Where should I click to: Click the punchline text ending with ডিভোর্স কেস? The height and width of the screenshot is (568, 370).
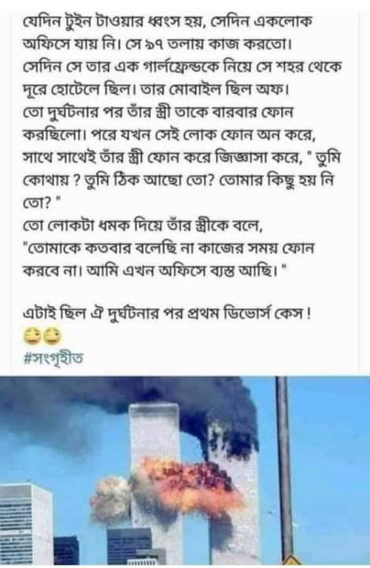pyautogui.click(x=166, y=313)
